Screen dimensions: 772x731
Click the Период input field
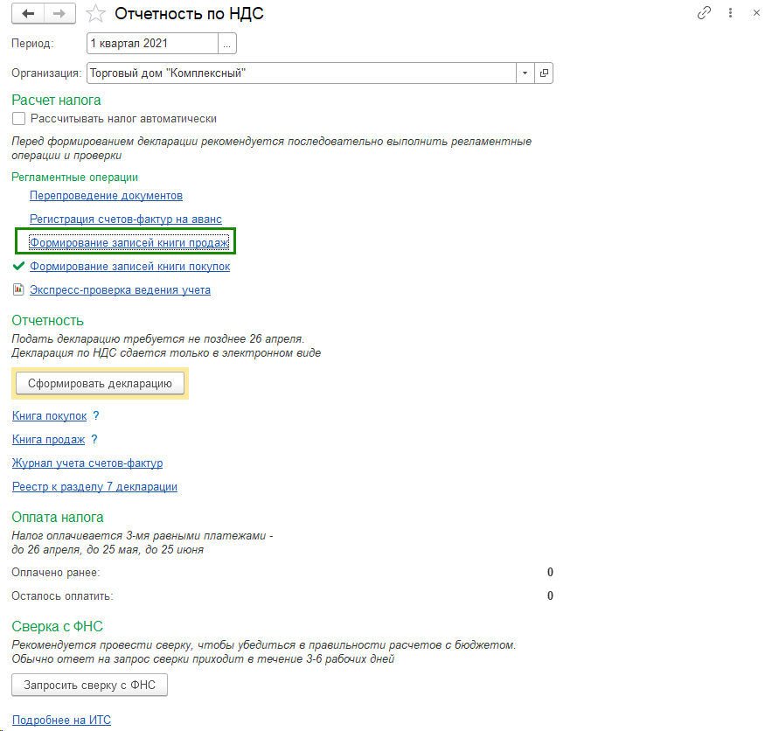[x=152, y=43]
